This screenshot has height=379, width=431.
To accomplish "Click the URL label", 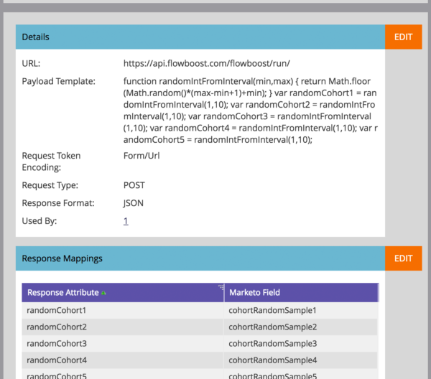I will (31, 63).
